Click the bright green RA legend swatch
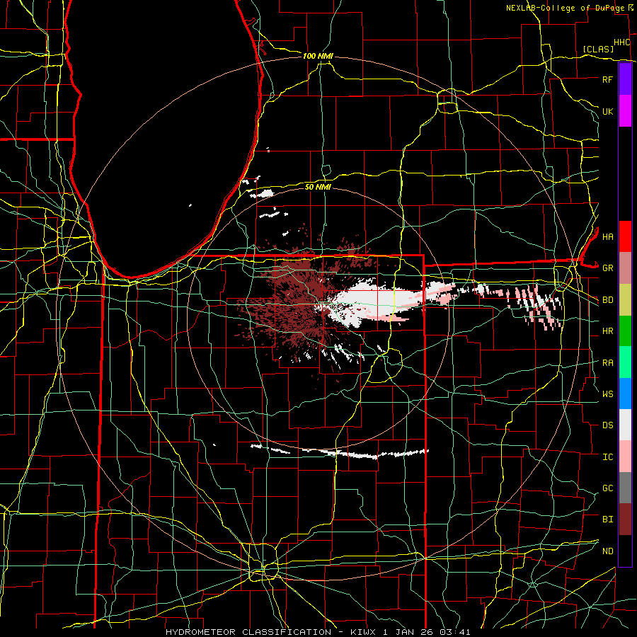Image resolution: width=637 pixels, height=637 pixels. (625, 362)
